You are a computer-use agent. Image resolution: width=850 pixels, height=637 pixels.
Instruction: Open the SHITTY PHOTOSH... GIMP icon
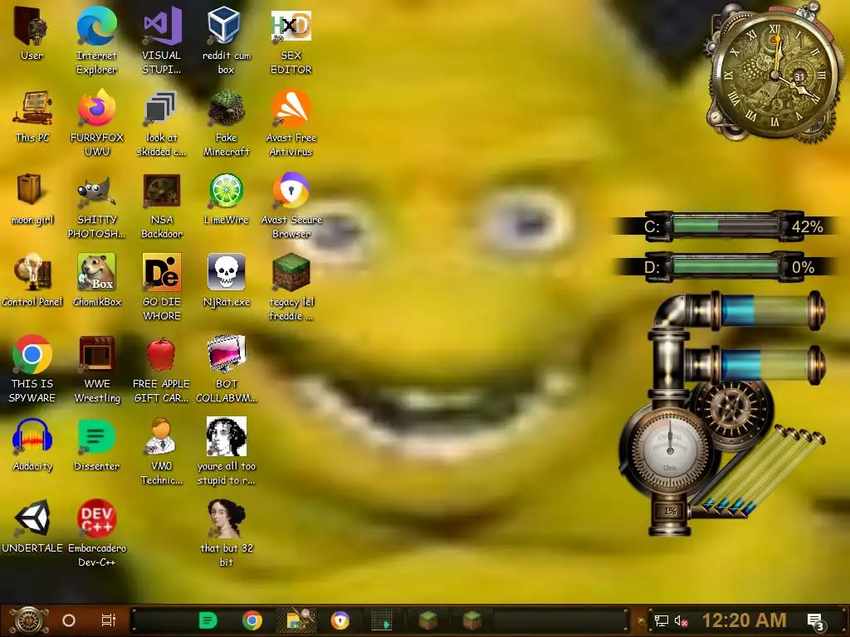[x=96, y=192]
